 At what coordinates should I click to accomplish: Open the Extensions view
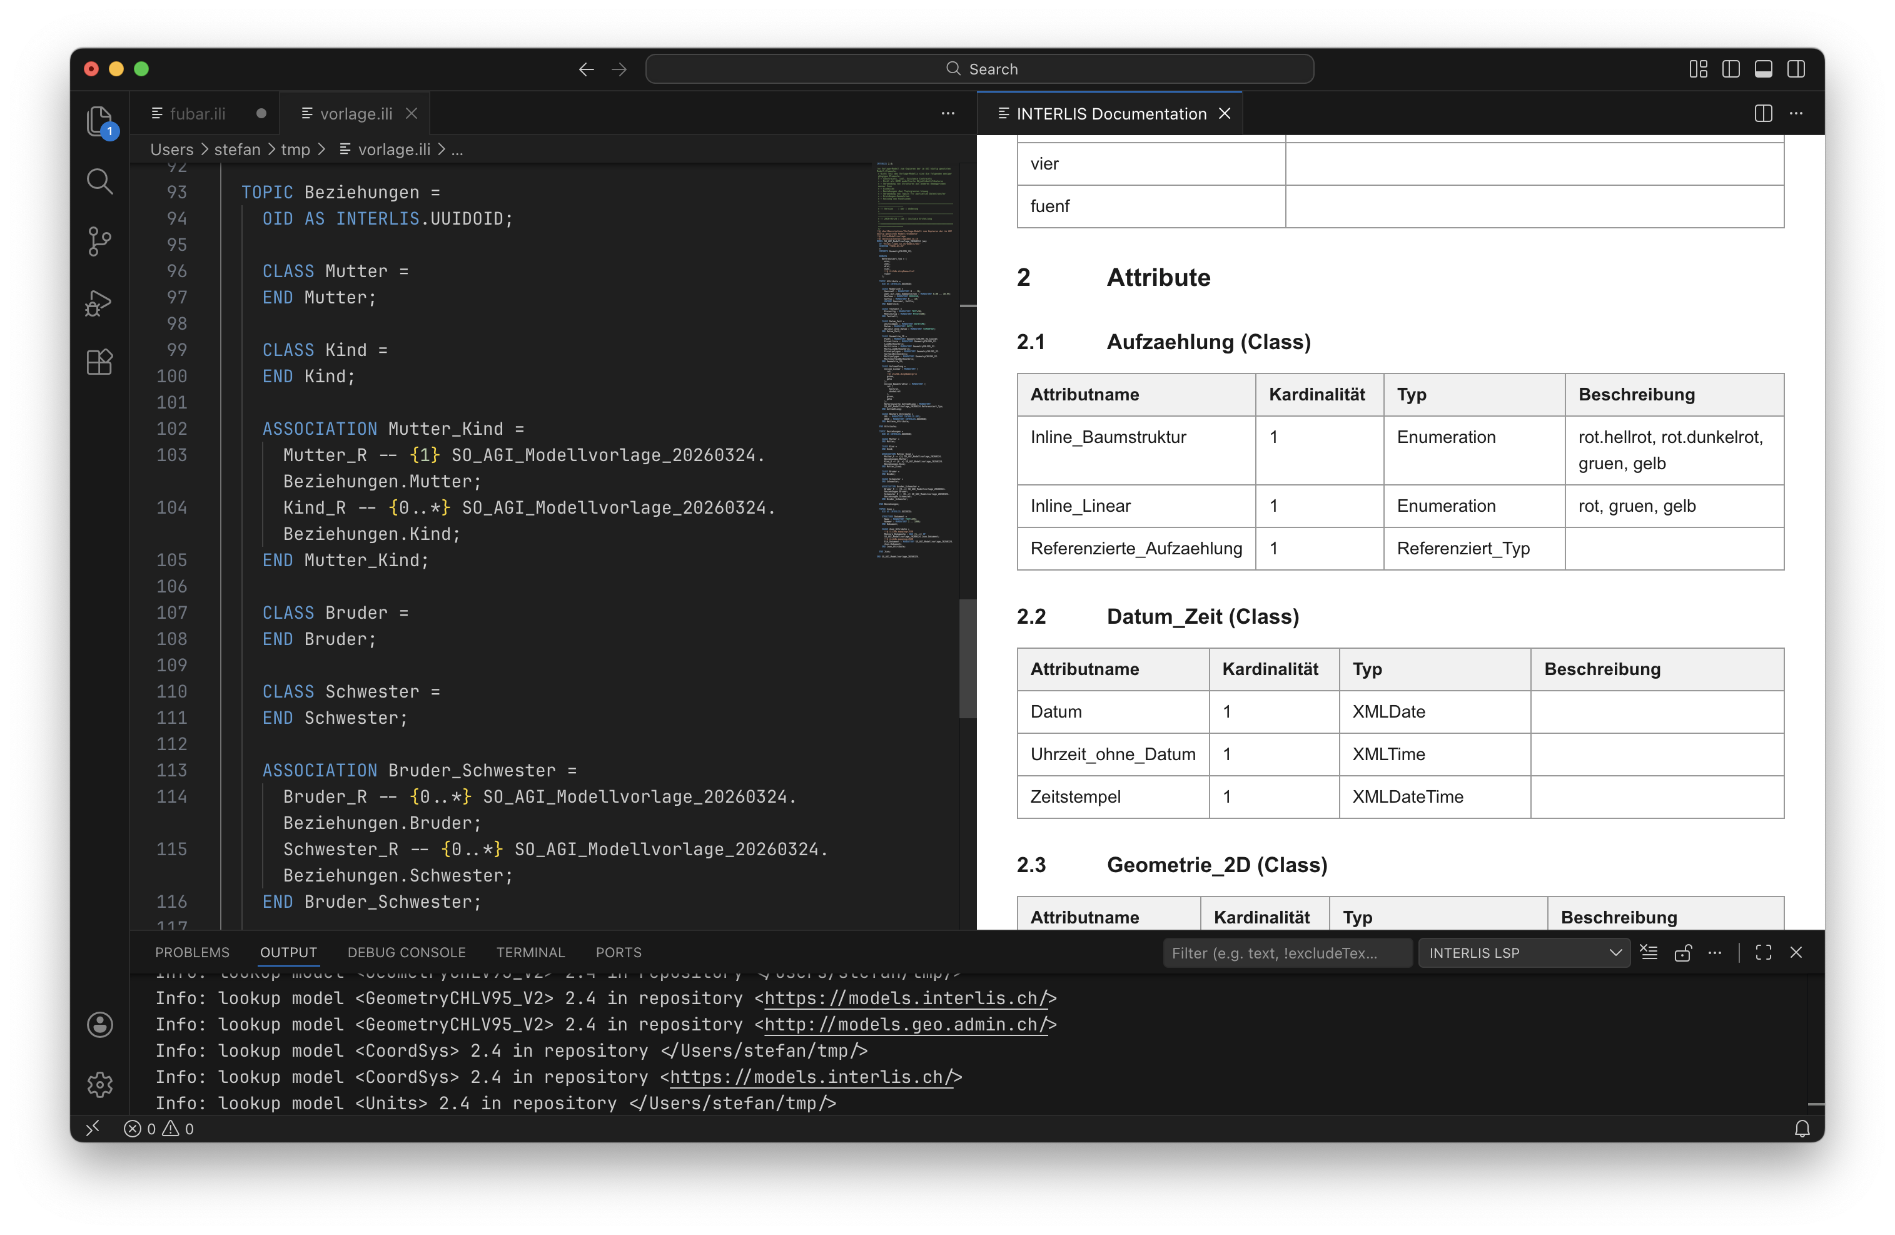(99, 363)
